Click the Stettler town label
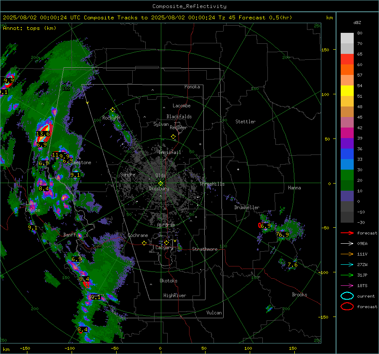Image resolution: width=379 pixels, height=354 pixels. coord(246,122)
